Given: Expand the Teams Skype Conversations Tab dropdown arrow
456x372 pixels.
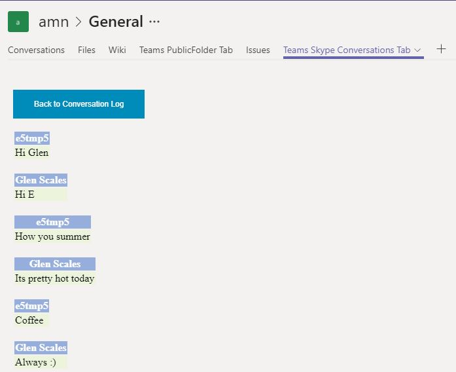Looking at the screenshot, I should (417, 50).
